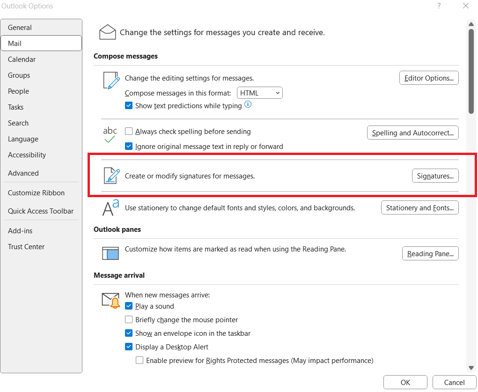The image size is (478, 392).
Task: Open the General options category
Action: coord(41,28)
